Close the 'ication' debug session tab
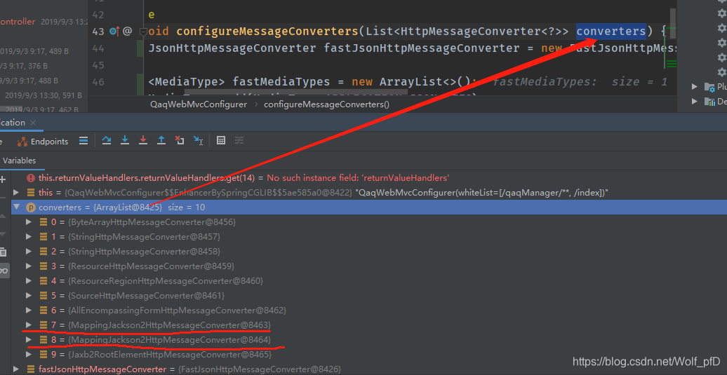 point(33,123)
